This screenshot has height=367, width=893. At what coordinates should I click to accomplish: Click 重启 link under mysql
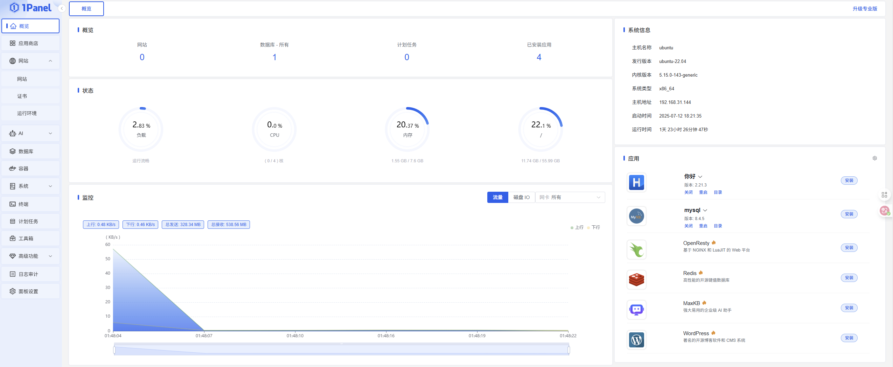click(703, 226)
